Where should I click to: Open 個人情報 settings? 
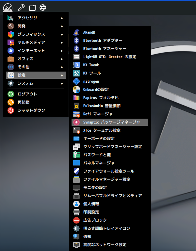pos(110,204)
